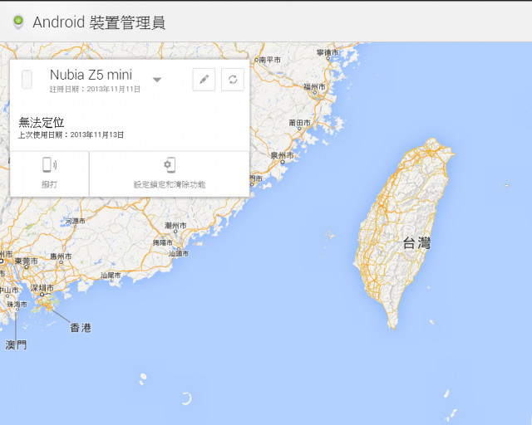Screen dimensions: 532x425
Task: Click 上次使用日期 2013年11月13日 text
Action: click(x=71, y=135)
